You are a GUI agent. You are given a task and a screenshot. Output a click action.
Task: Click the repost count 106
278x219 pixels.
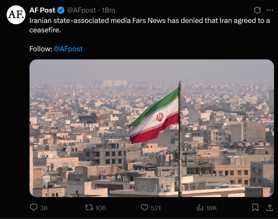tap(100, 208)
